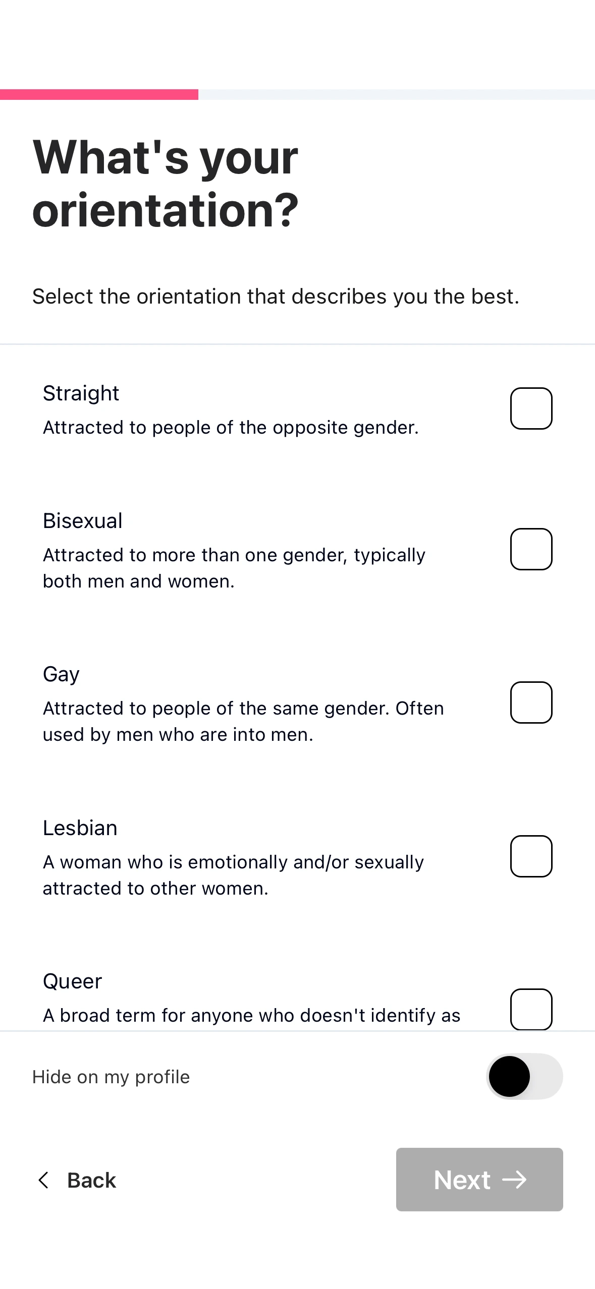Check the Straight orientation checkbox

pos(531,408)
